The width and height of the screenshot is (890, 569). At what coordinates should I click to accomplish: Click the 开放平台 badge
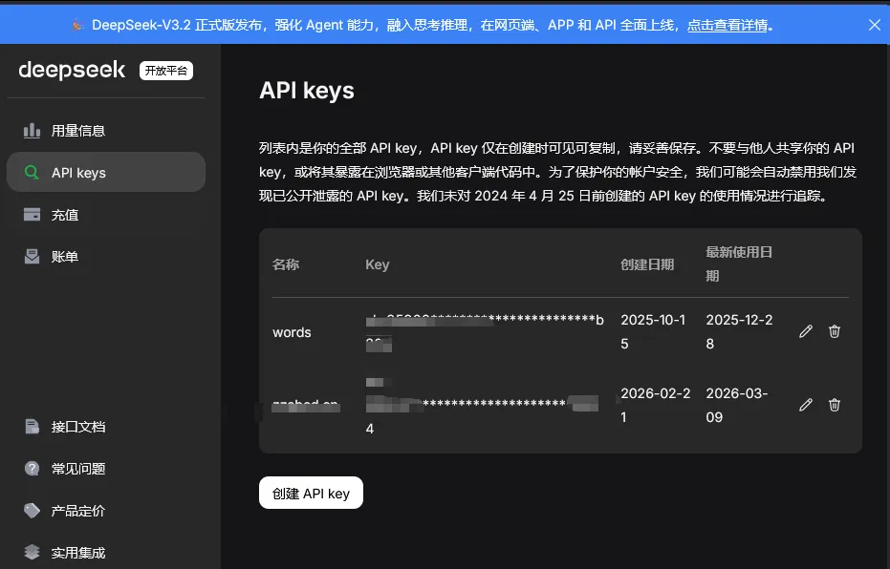(x=166, y=71)
